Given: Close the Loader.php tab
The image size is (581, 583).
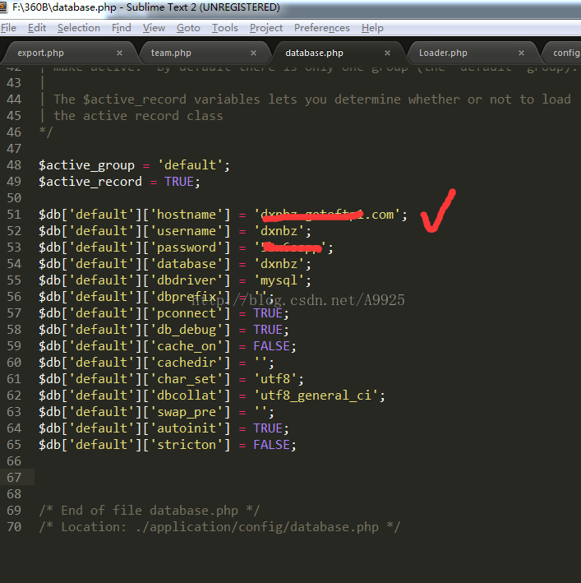Looking at the screenshot, I should click(522, 53).
